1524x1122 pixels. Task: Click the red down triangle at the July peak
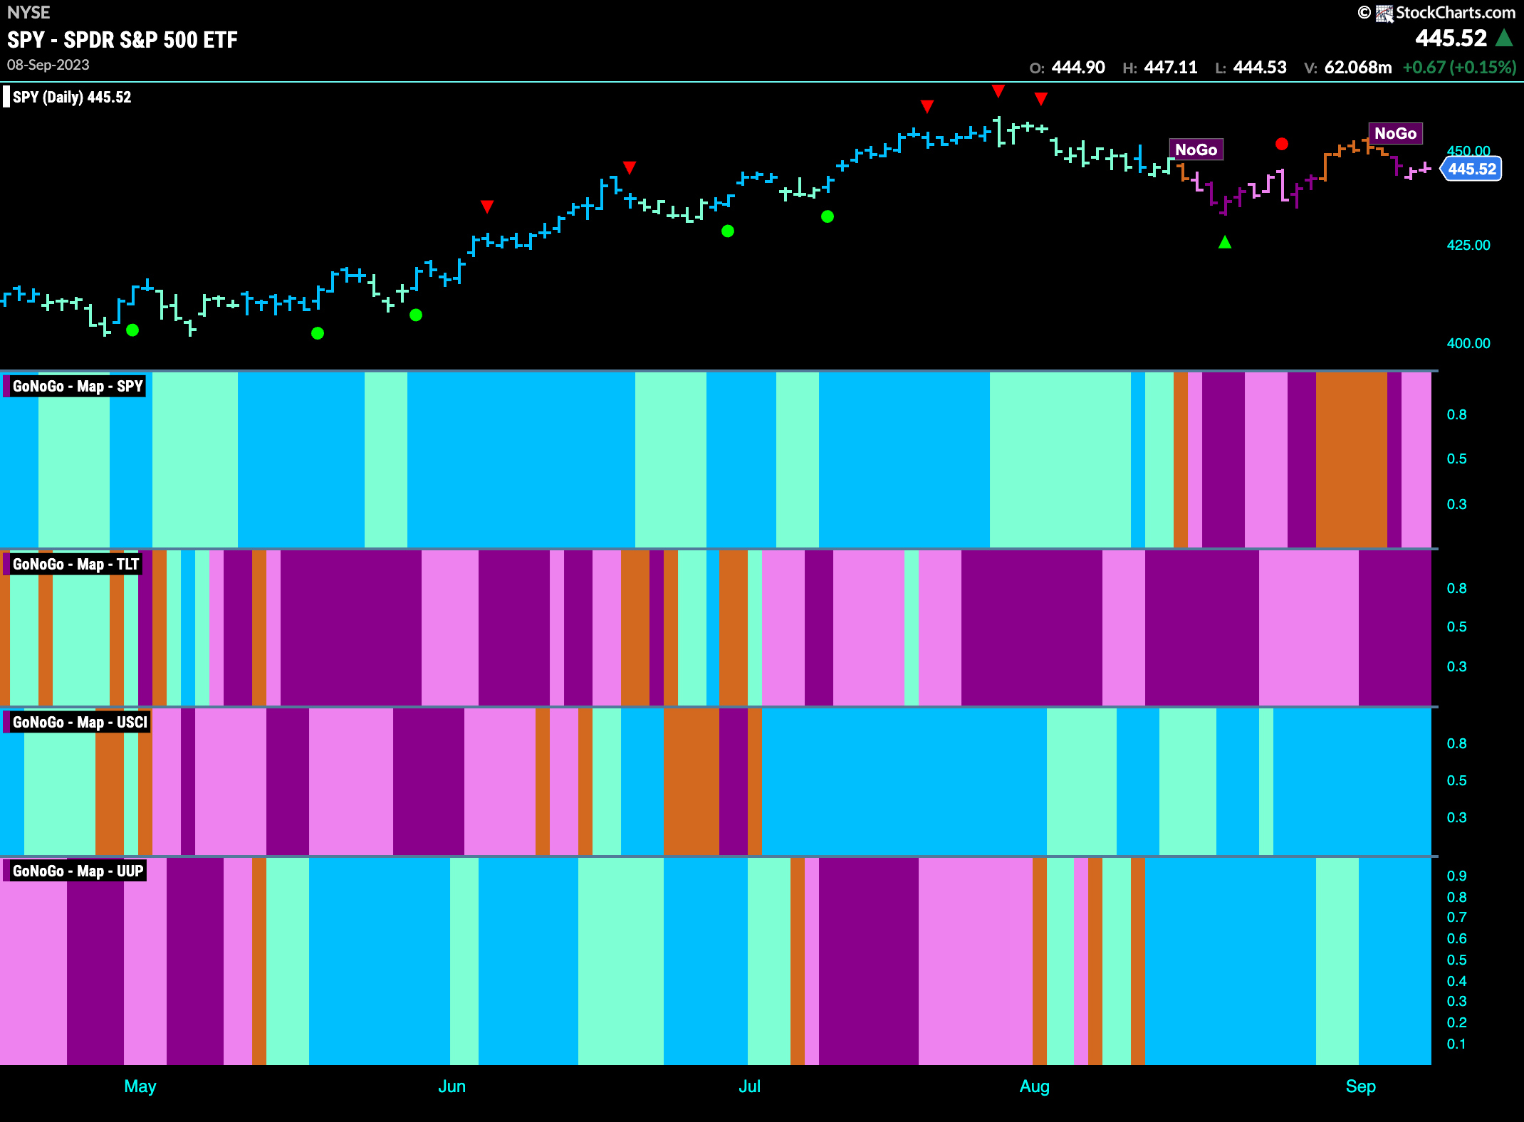click(998, 90)
